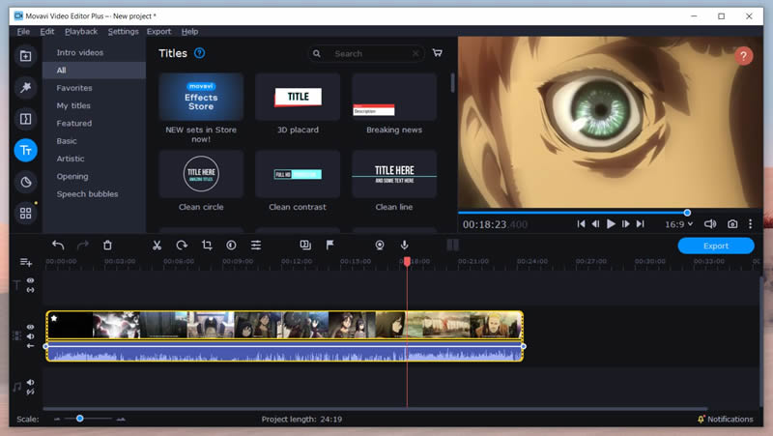
Task: Open the transition wizard icon
Action: (305, 246)
